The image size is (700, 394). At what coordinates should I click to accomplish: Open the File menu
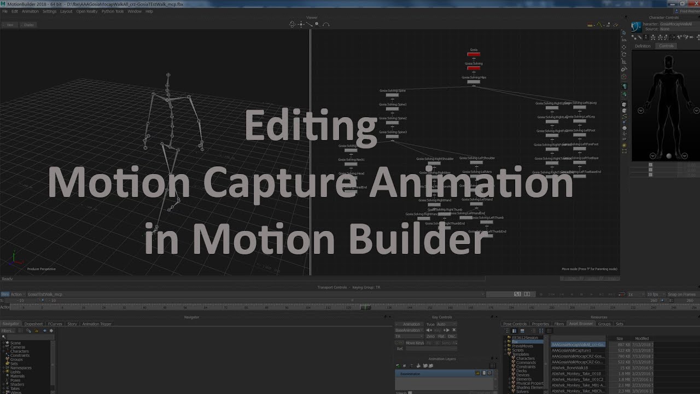tap(4, 11)
